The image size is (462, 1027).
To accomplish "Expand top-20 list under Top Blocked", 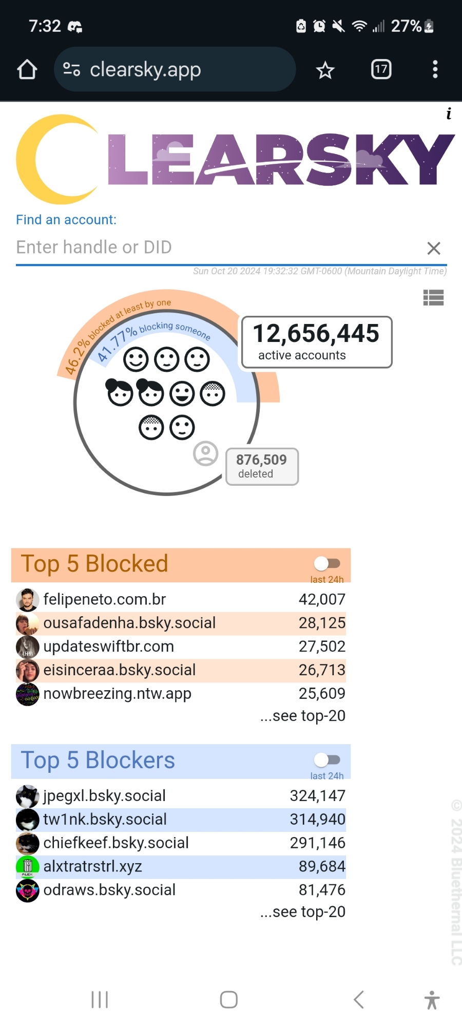I will pyautogui.click(x=302, y=715).
